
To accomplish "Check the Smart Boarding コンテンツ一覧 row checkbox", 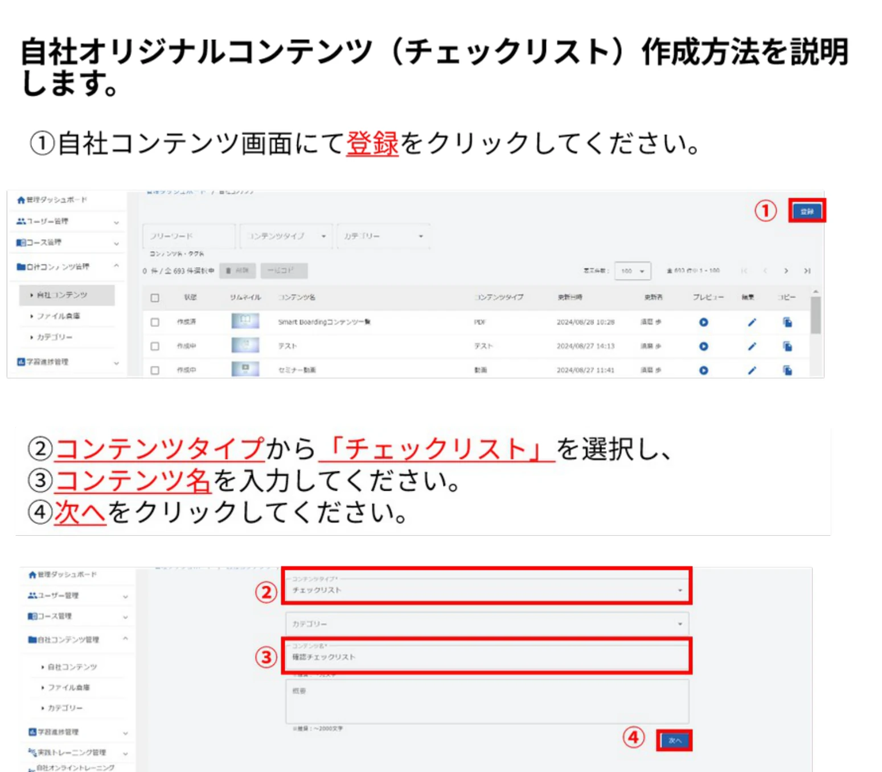I will 155,322.
